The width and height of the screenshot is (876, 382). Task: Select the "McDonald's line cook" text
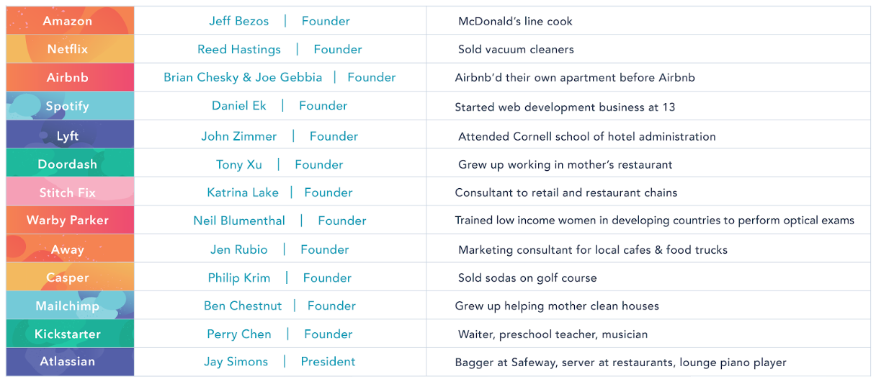[x=515, y=21]
